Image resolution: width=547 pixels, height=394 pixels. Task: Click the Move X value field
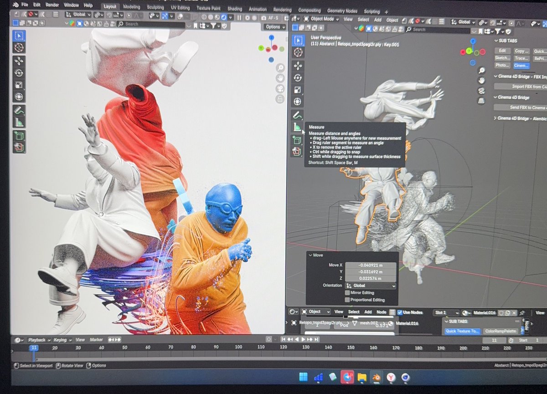[371, 265]
